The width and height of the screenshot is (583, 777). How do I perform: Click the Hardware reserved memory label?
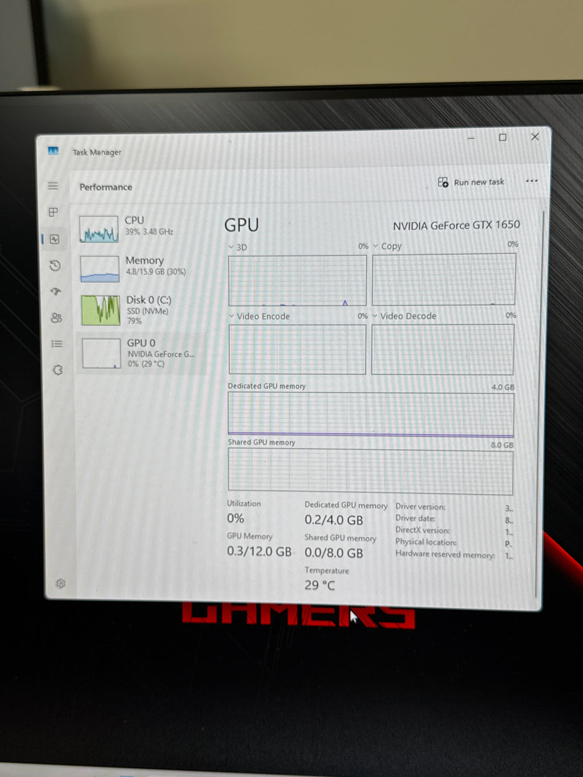point(445,554)
